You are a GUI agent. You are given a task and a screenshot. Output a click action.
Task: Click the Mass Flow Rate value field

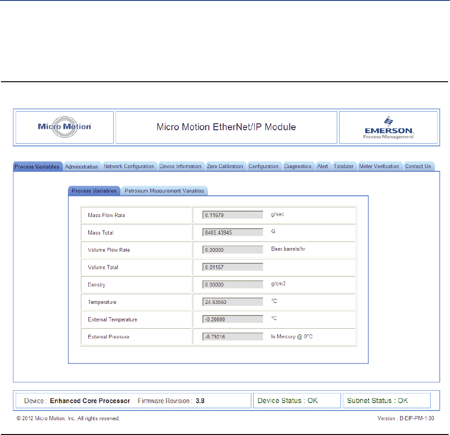233,215
